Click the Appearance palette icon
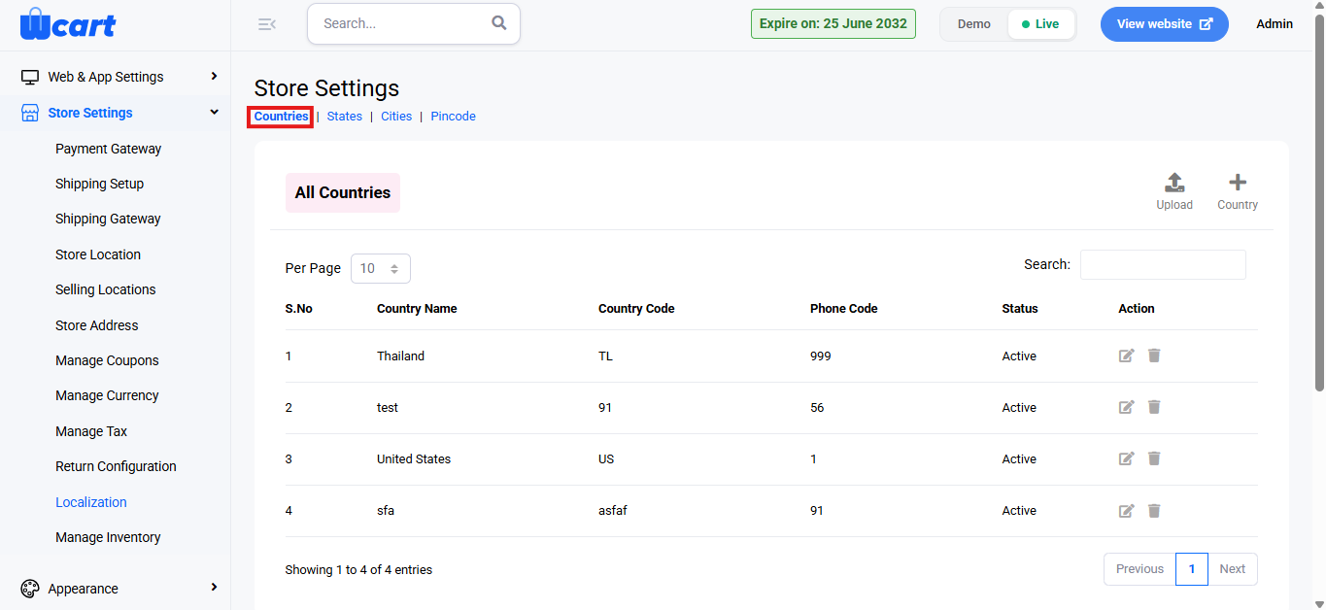The image size is (1326, 610). coord(30,589)
